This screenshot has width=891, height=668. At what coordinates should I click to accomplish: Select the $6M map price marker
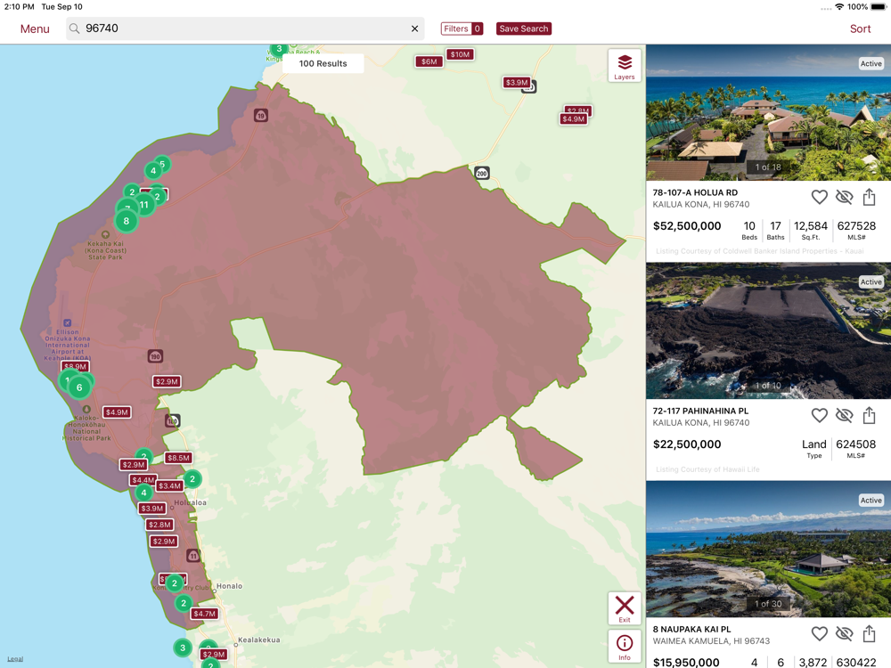point(429,61)
